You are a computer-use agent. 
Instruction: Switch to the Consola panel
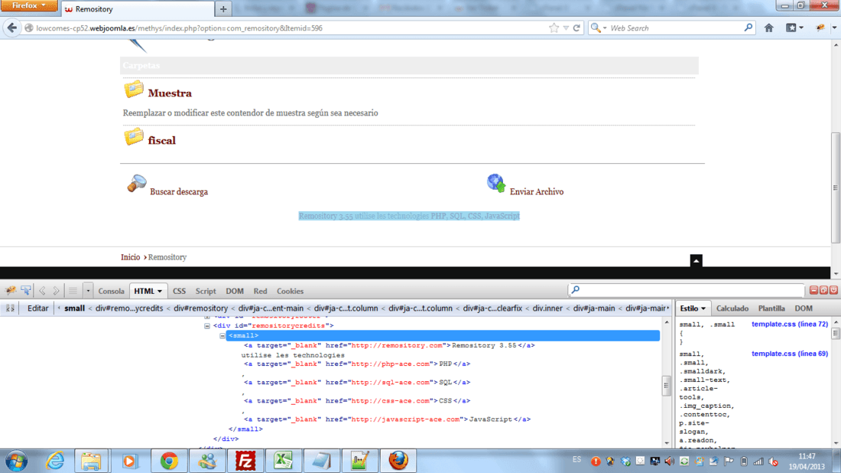111,291
